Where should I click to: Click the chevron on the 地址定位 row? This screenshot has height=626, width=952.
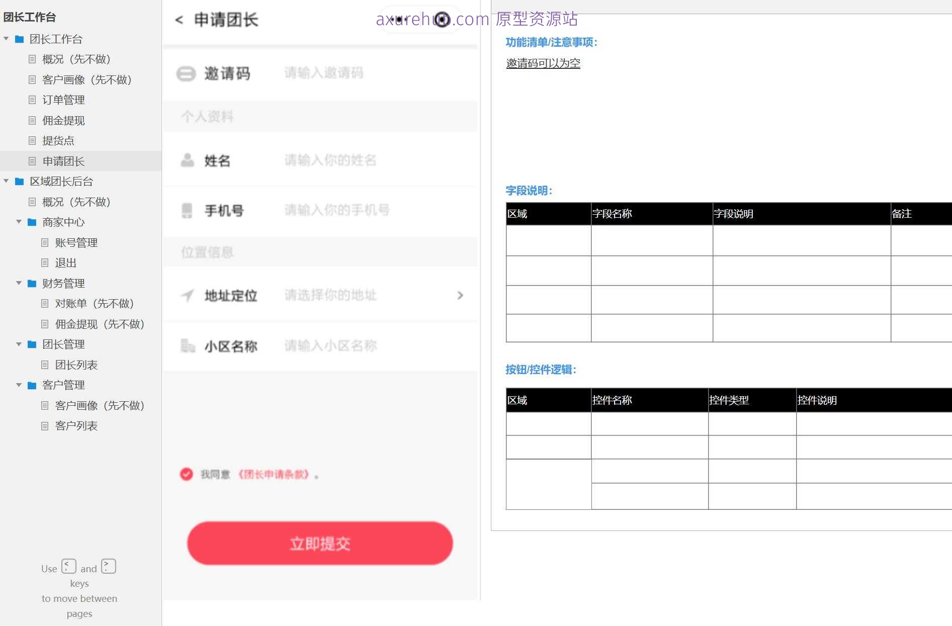point(460,296)
